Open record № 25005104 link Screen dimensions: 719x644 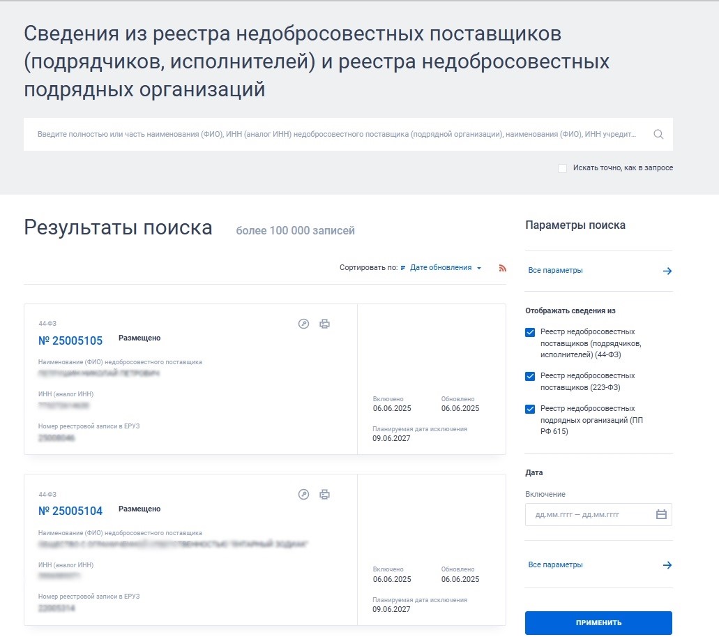(x=70, y=511)
